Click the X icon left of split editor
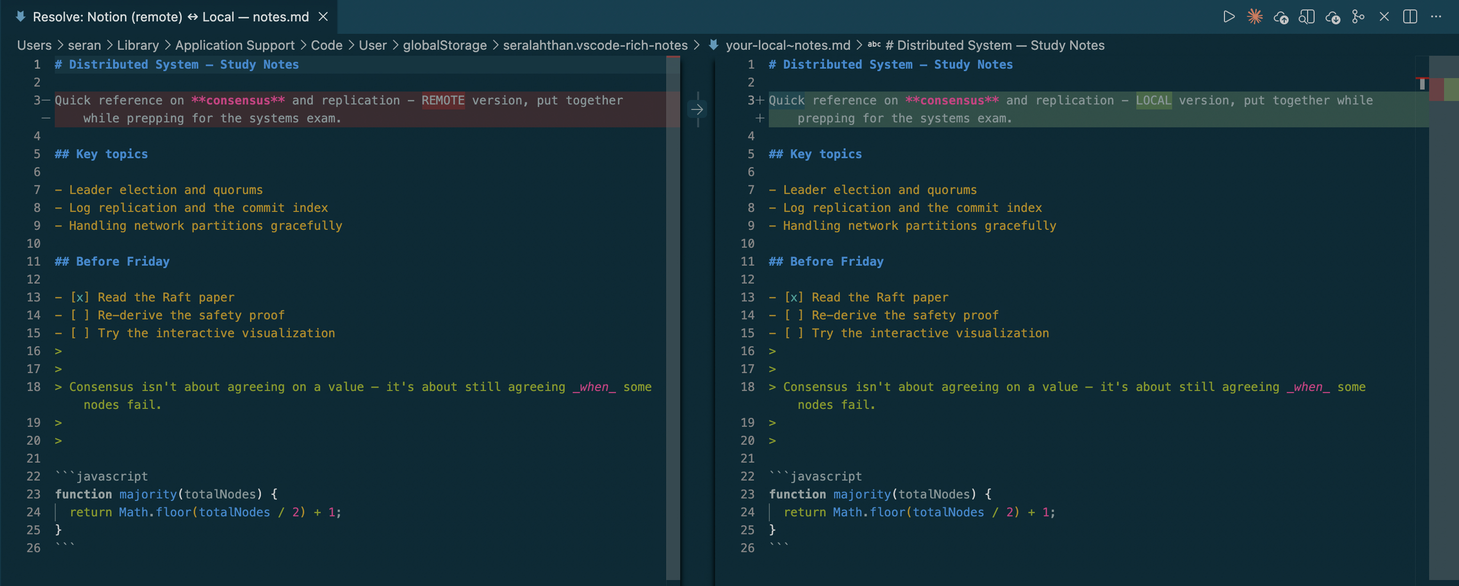The height and width of the screenshot is (586, 1459). [1384, 17]
